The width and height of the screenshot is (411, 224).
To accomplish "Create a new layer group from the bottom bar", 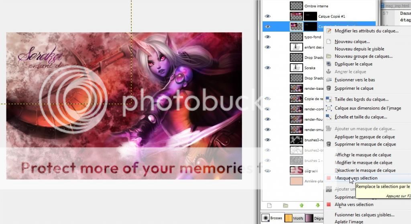I will [x=285, y=206].
